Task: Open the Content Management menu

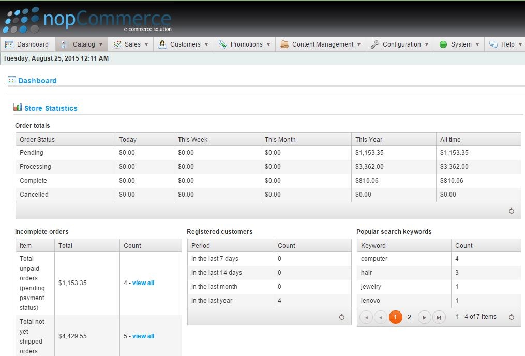Action: 322,44
